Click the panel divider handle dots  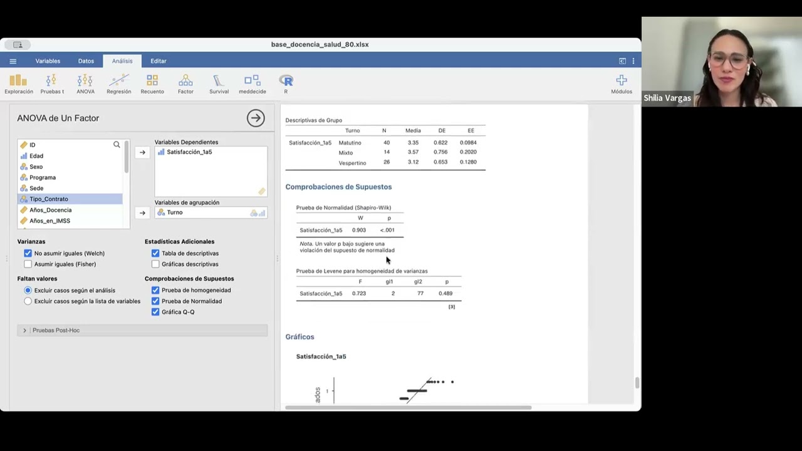click(x=278, y=258)
